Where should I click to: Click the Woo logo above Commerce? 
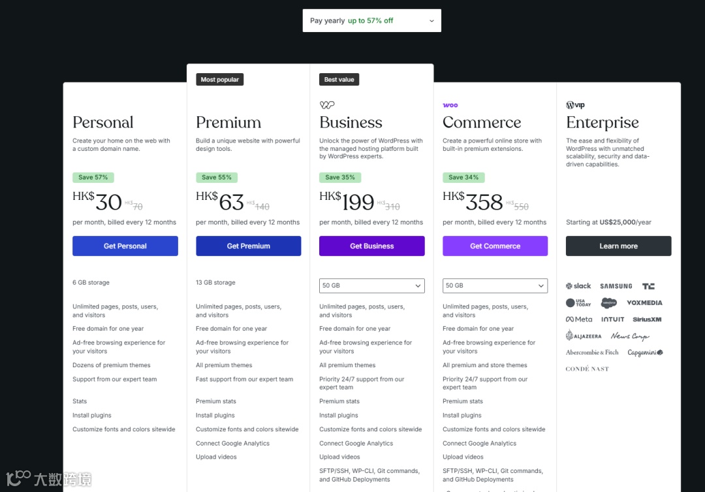[450, 105]
